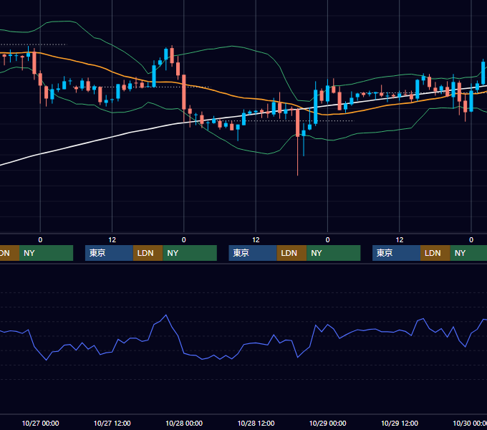Screen dimensions: 487x430
Task: Select the LDN session block on 10/28
Action: [291, 253]
